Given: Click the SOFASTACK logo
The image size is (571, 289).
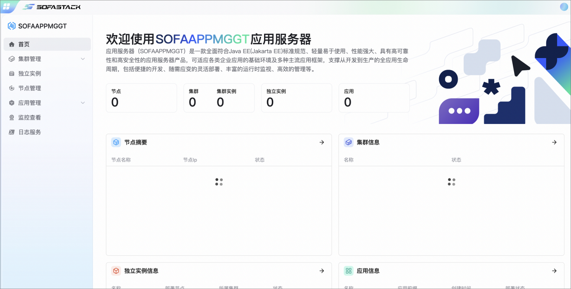Looking at the screenshot, I should click(x=51, y=7).
